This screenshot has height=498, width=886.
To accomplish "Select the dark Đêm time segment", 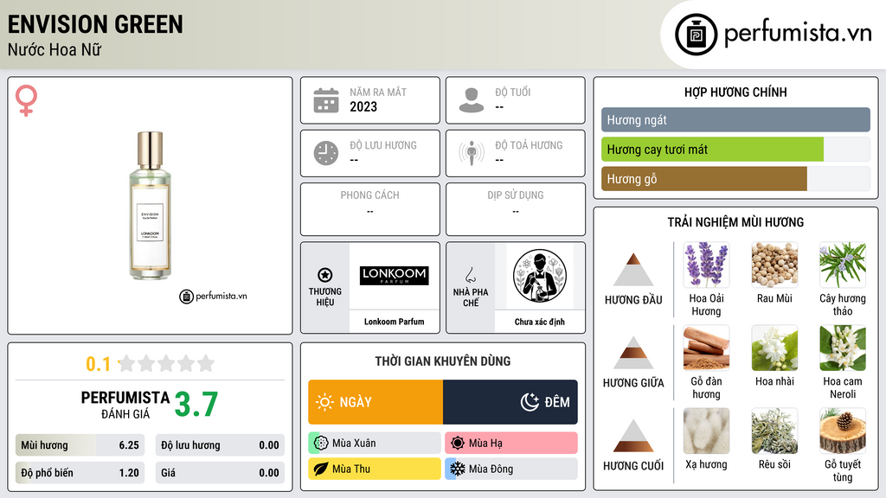I will (x=510, y=402).
